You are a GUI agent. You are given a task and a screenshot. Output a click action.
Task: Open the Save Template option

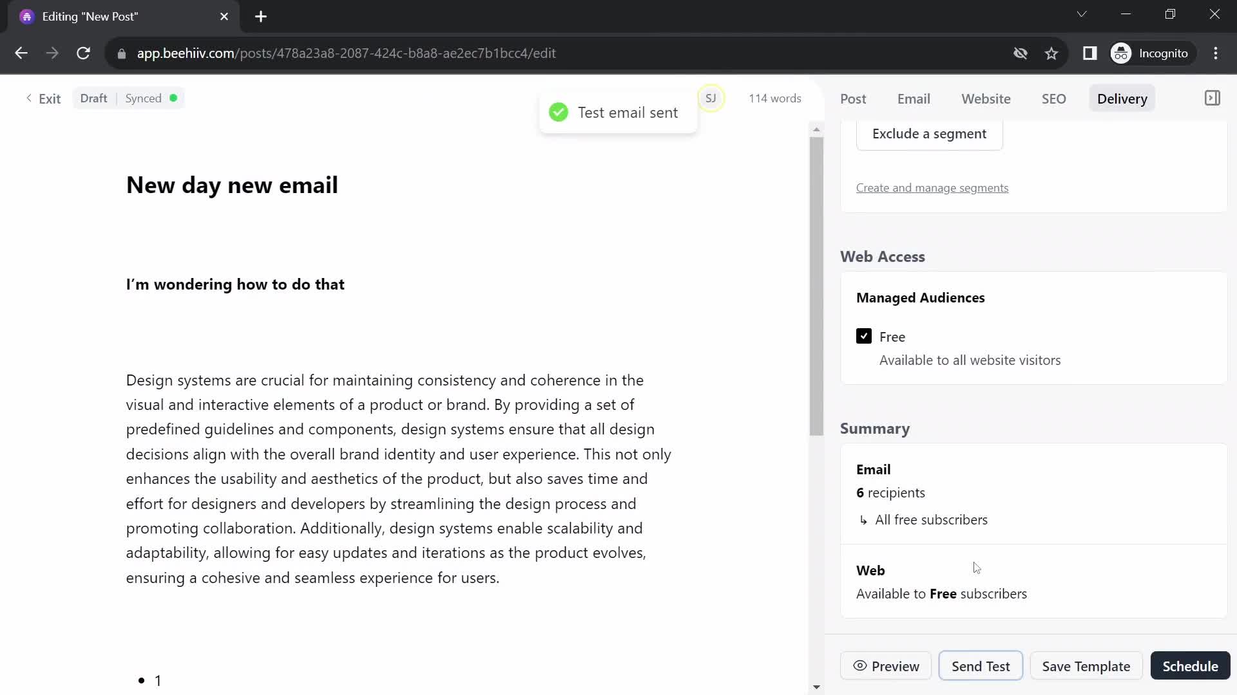pos(1087,666)
